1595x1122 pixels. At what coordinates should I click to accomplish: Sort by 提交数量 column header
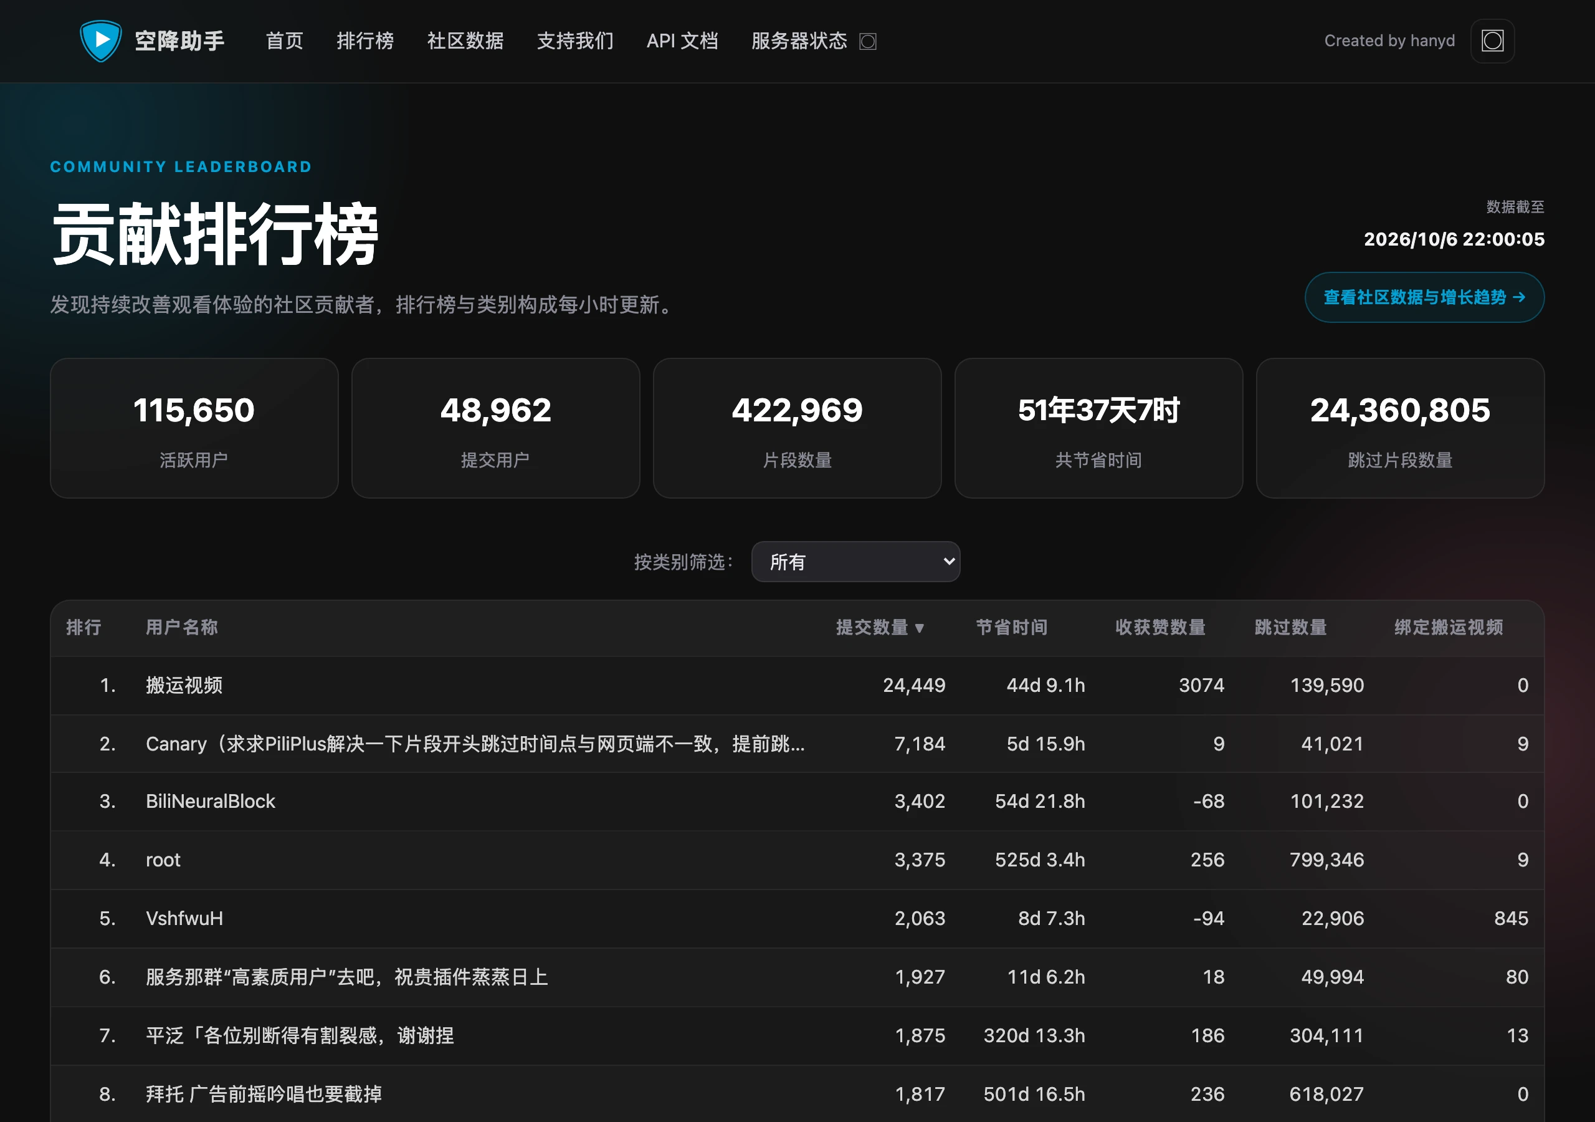[x=880, y=628]
